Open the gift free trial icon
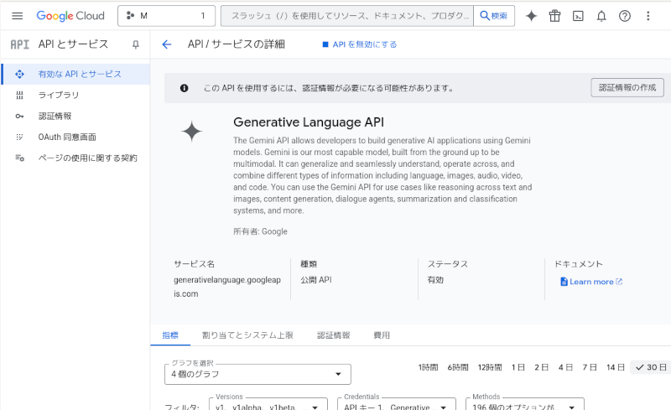This screenshot has height=410, width=671. 554,16
